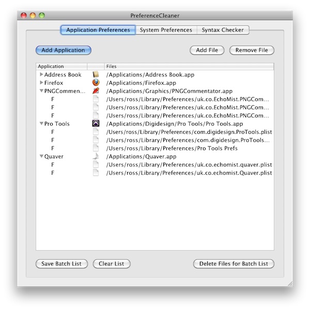Screen dimensions: 310x310
Task: Open the Syntax Checker tab
Action: coord(223,30)
